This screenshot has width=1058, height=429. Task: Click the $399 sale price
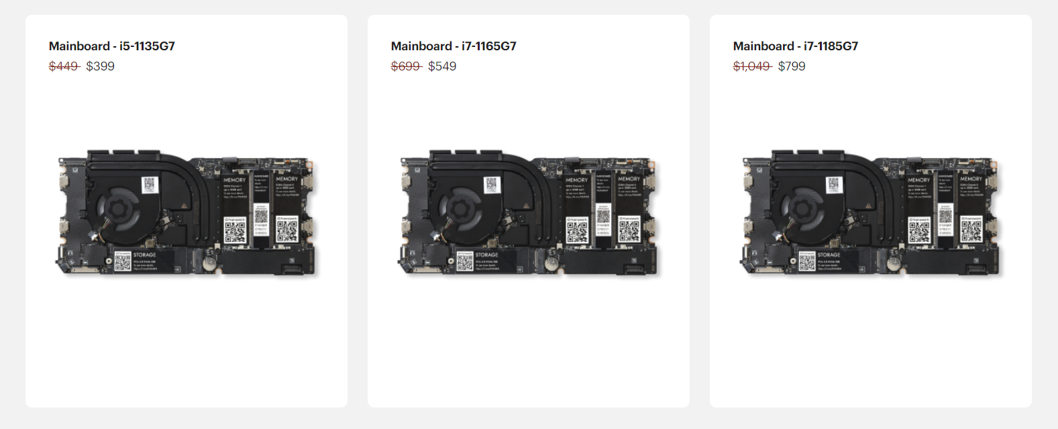pyautogui.click(x=101, y=66)
